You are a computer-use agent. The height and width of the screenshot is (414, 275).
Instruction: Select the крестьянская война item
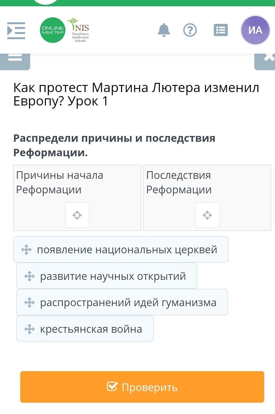click(x=91, y=329)
